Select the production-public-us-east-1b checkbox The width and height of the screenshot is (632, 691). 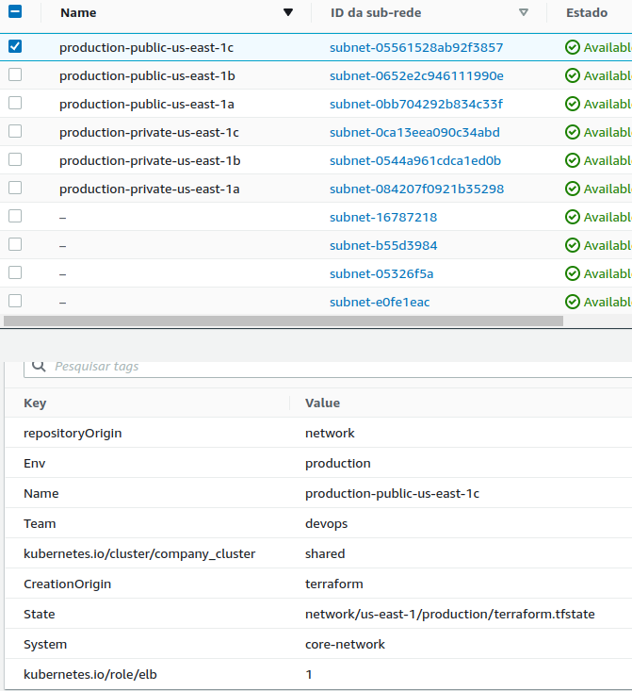15,74
